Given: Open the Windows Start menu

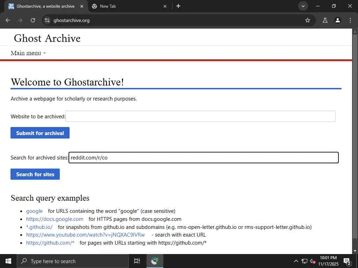Looking at the screenshot, I should 8,261.
